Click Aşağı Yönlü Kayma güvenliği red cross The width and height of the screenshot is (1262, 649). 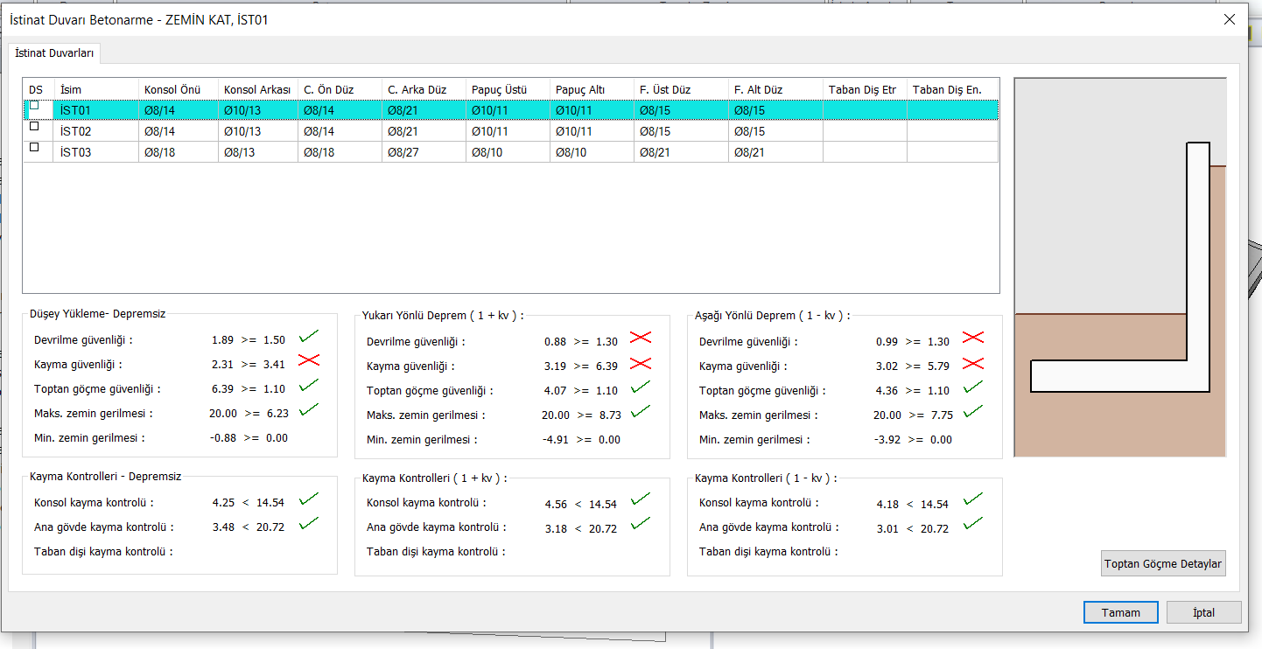pos(973,363)
